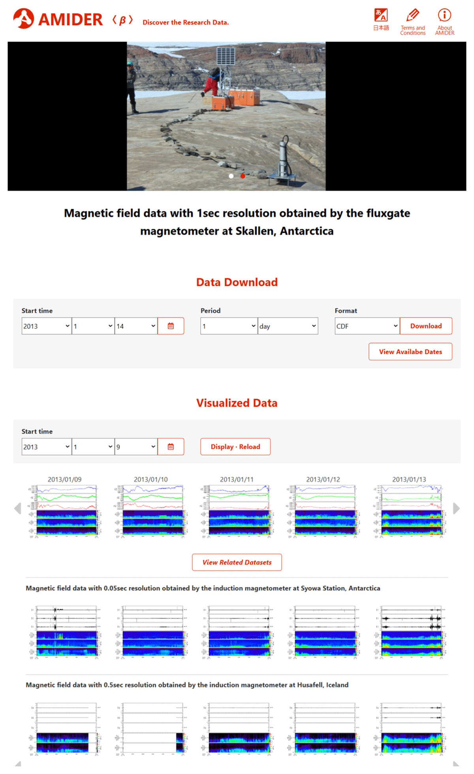Open Period number dropdown
The image size is (474, 774).
[229, 326]
